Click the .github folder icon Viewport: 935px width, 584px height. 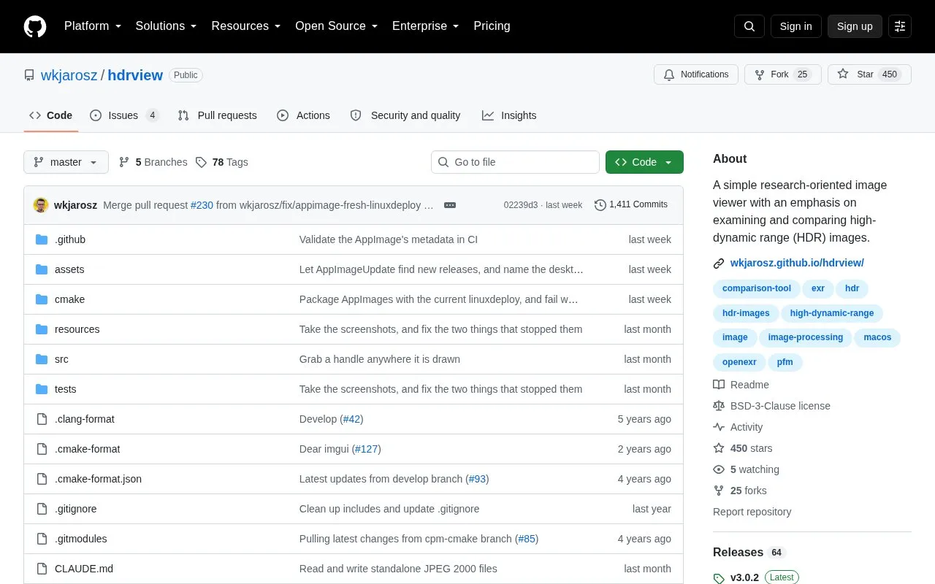[42, 239]
